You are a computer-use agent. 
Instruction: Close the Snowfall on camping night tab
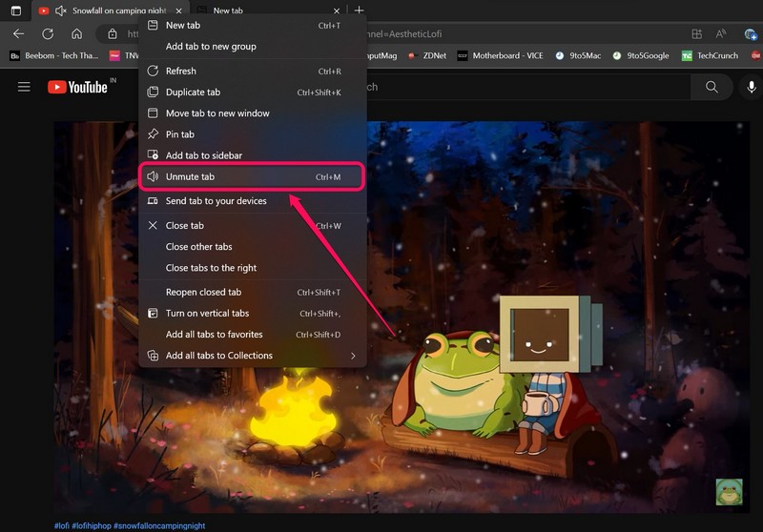pos(178,10)
